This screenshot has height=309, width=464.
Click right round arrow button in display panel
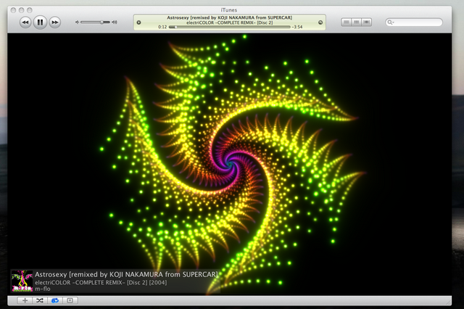point(320,22)
